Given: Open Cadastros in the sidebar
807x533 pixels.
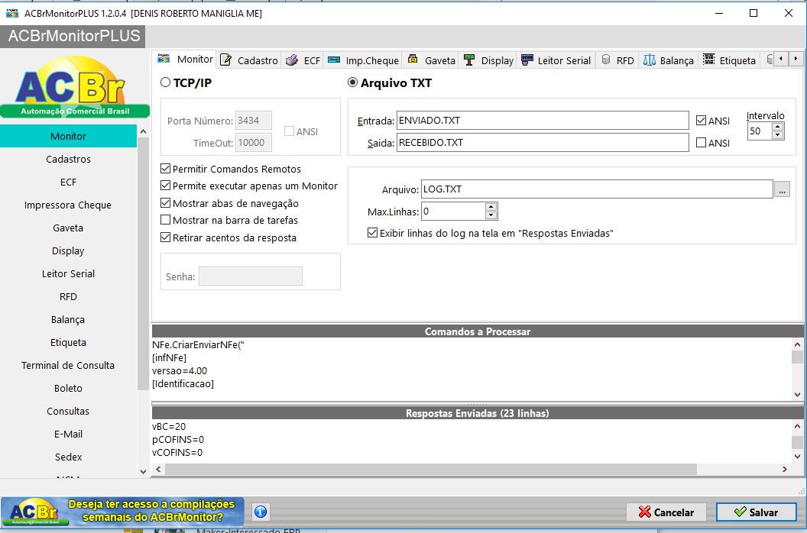Looking at the screenshot, I should [x=69, y=159].
